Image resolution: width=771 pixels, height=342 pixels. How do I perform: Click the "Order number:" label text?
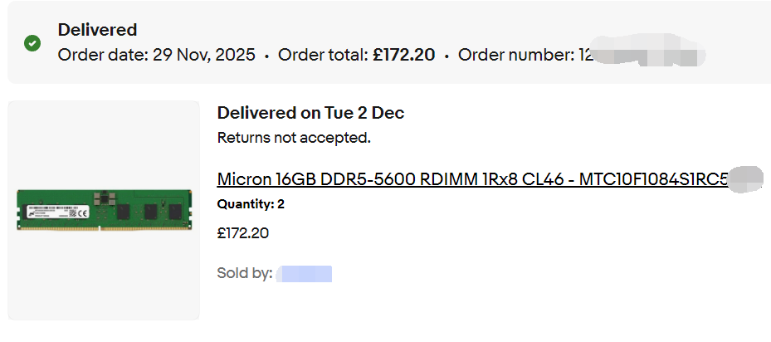(515, 56)
